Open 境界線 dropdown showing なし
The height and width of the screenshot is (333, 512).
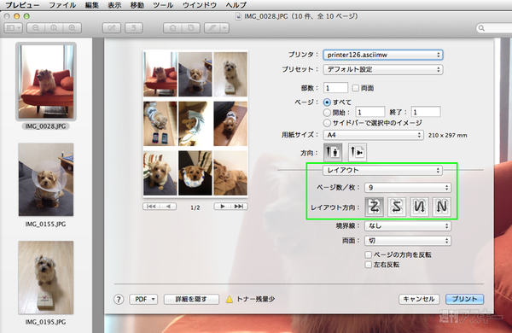coord(408,225)
